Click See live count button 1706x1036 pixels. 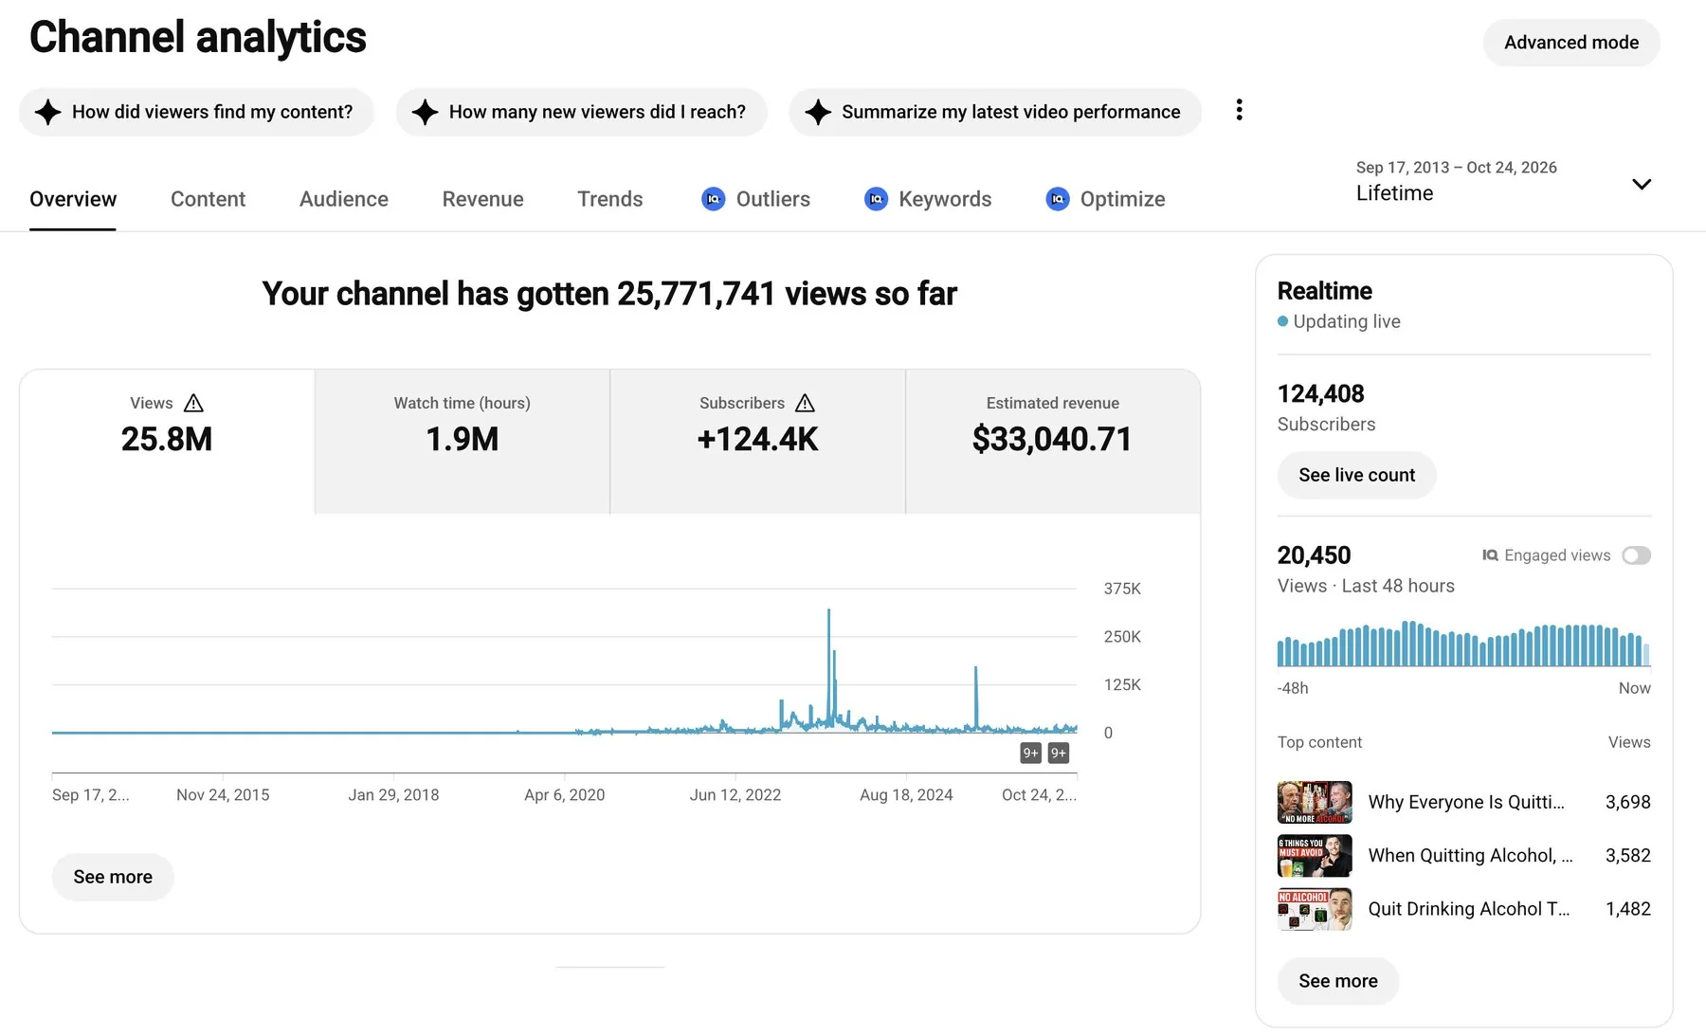pos(1356,475)
